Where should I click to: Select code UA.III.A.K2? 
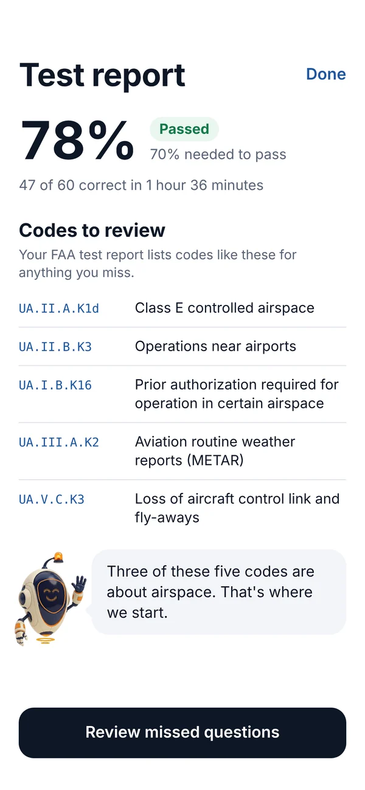tap(59, 442)
